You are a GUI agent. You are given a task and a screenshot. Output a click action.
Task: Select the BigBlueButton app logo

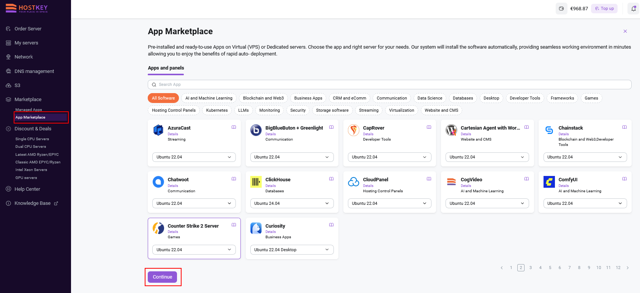coord(256,130)
